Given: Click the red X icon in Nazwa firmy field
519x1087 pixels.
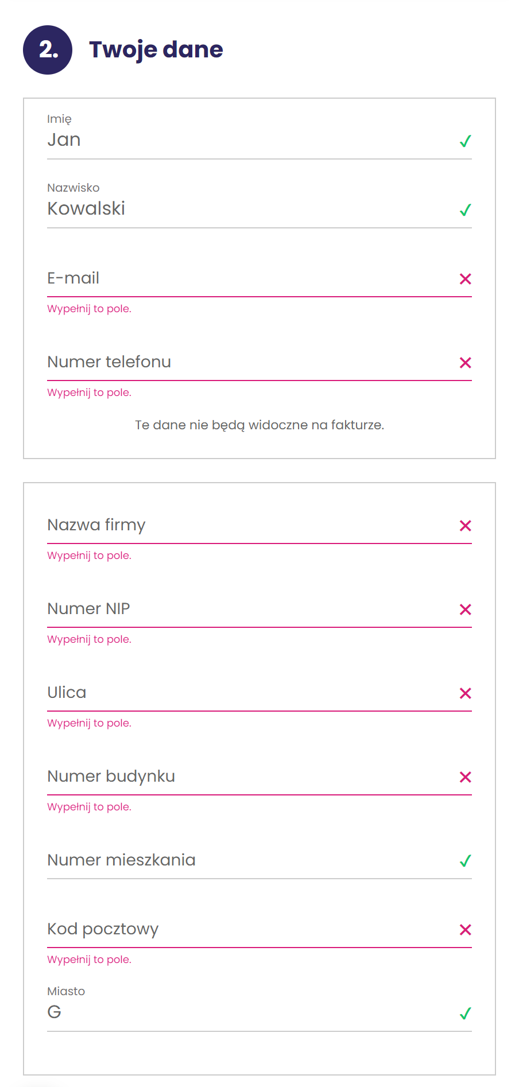Looking at the screenshot, I should pos(466,526).
